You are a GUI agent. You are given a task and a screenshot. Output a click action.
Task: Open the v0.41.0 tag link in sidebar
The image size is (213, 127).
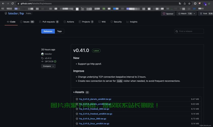click(48, 58)
